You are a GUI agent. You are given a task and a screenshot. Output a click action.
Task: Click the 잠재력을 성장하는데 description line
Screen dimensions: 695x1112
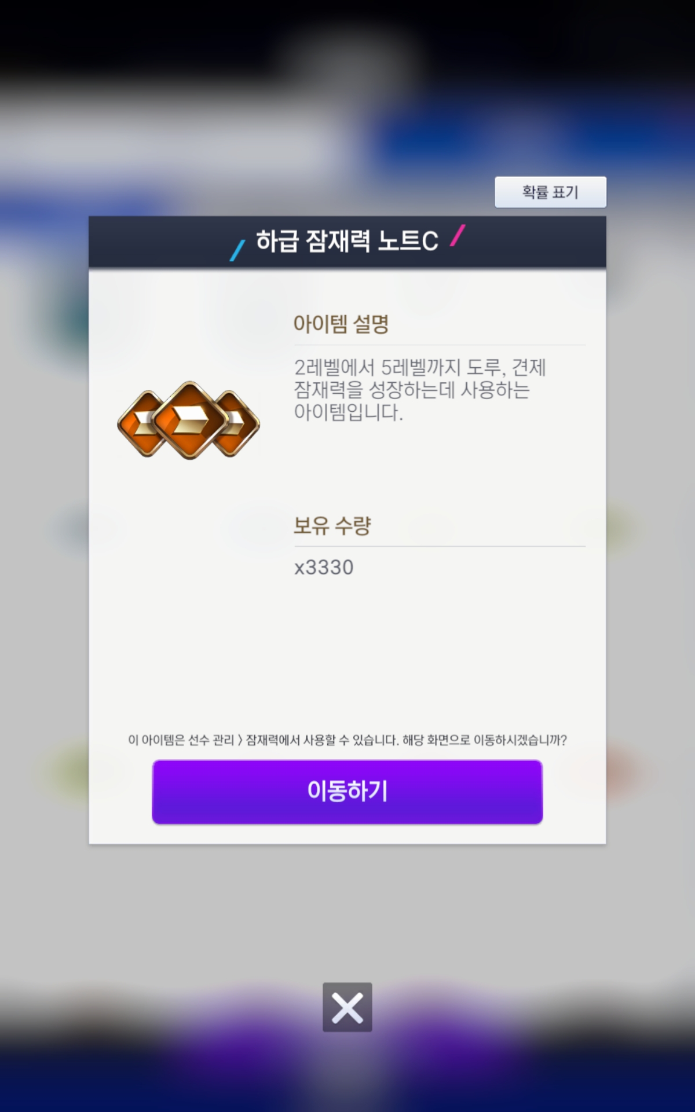pos(412,390)
